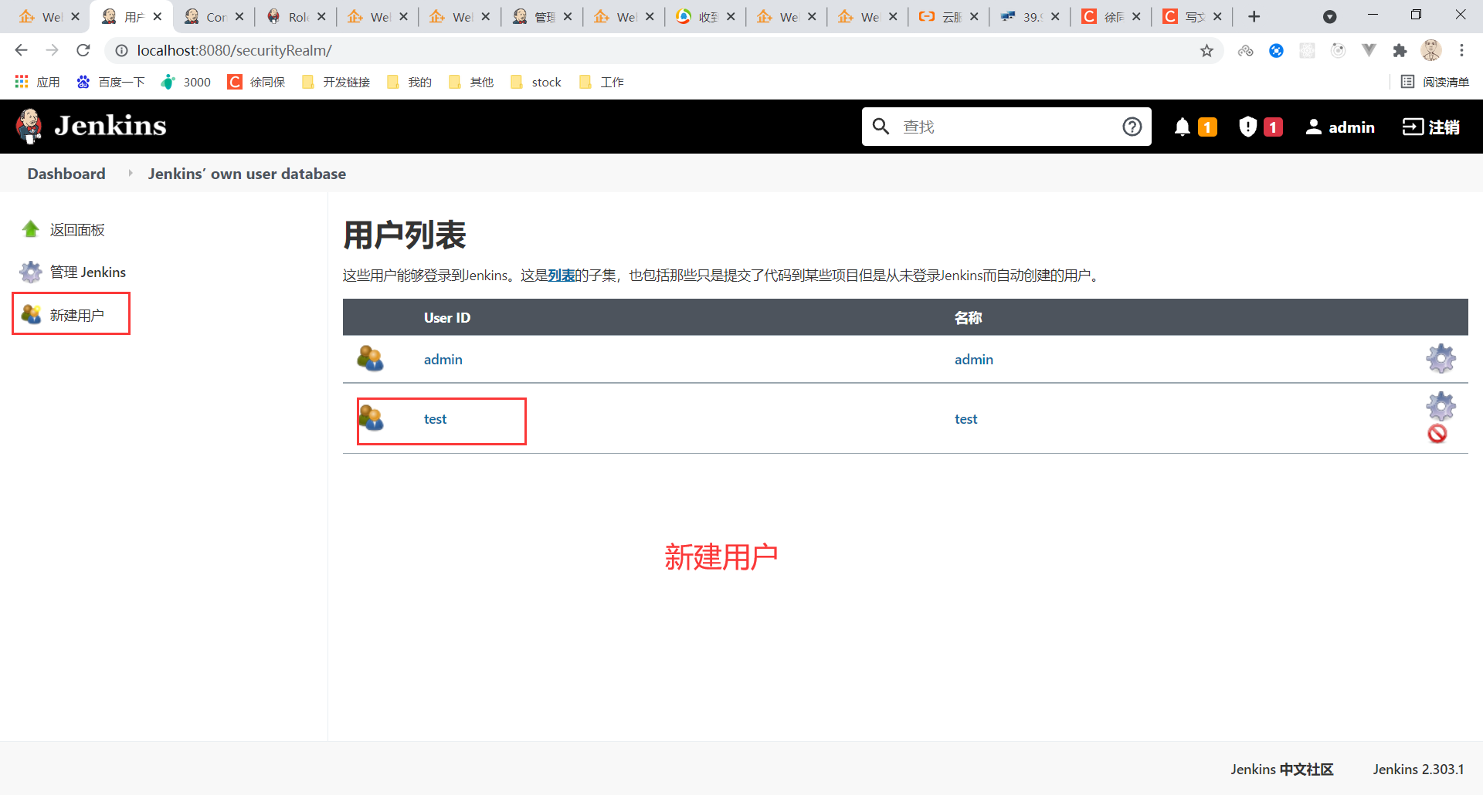
Task: Expand the 我的 bookmark folder
Action: coord(409,82)
